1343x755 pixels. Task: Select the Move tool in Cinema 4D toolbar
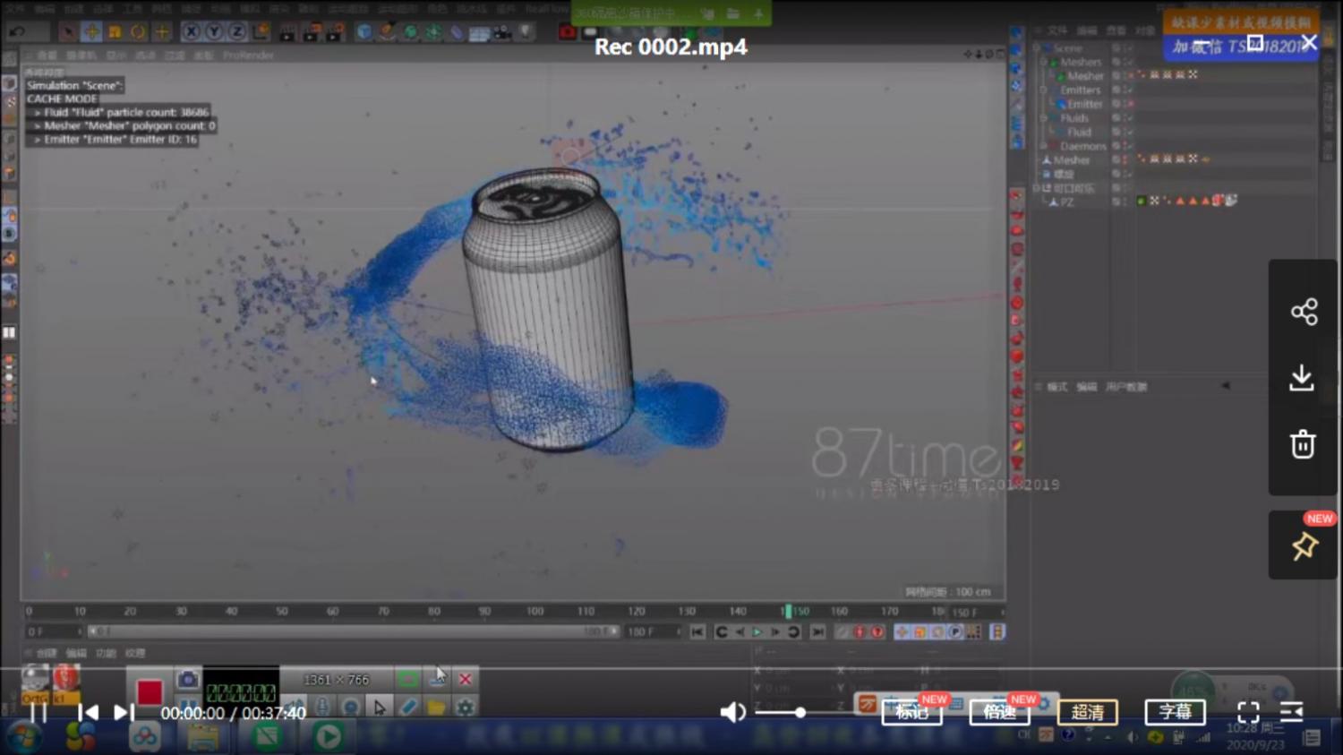tap(91, 32)
